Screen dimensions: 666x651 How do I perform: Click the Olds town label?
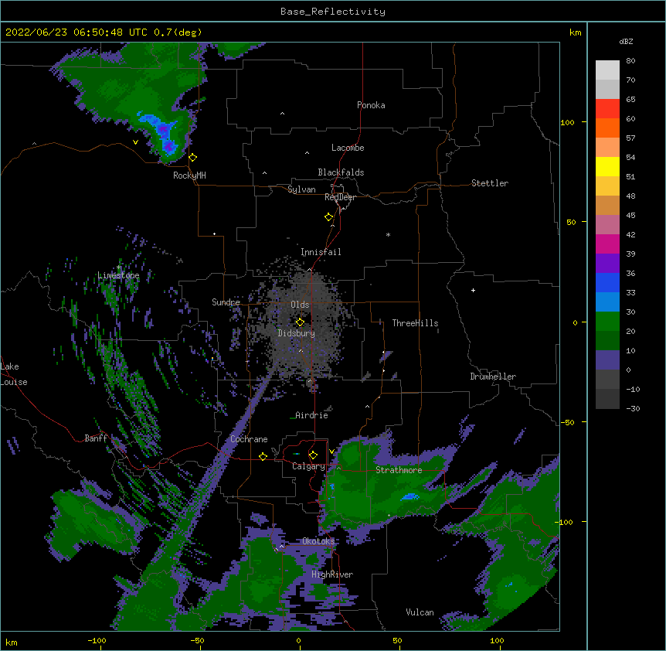click(300, 305)
